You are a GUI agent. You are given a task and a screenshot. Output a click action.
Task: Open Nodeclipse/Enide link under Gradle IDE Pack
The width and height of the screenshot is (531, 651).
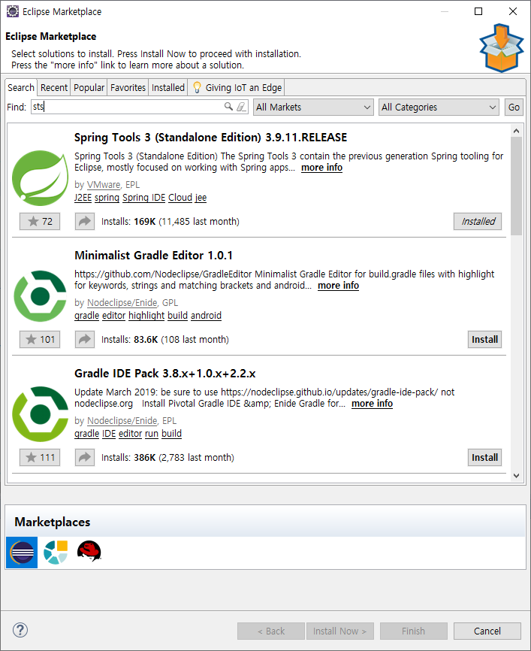coord(122,420)
